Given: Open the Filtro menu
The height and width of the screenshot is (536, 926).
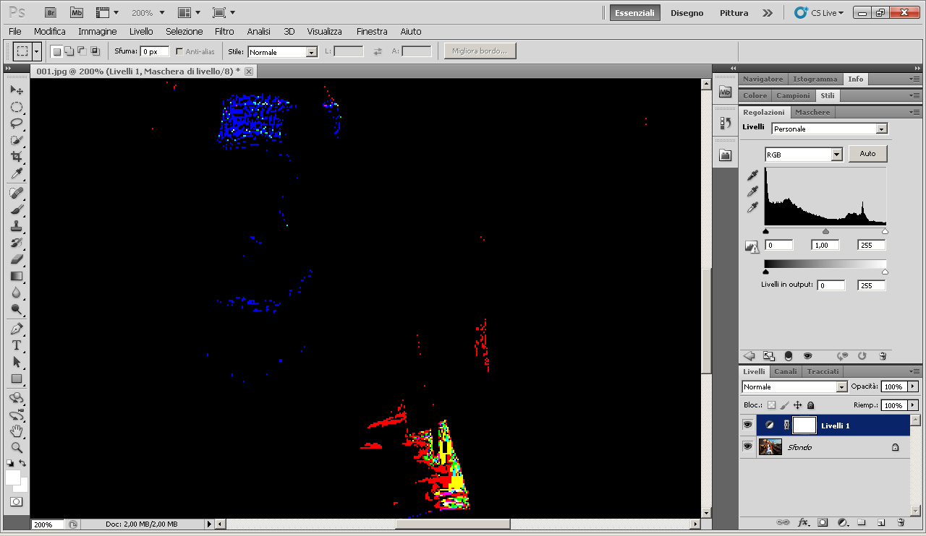Looking at the screenshot, I should coord(224,31).
